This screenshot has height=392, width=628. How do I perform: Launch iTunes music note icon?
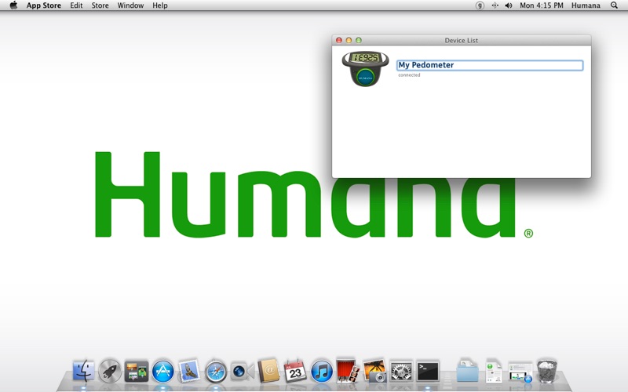[x=321, y=371]
